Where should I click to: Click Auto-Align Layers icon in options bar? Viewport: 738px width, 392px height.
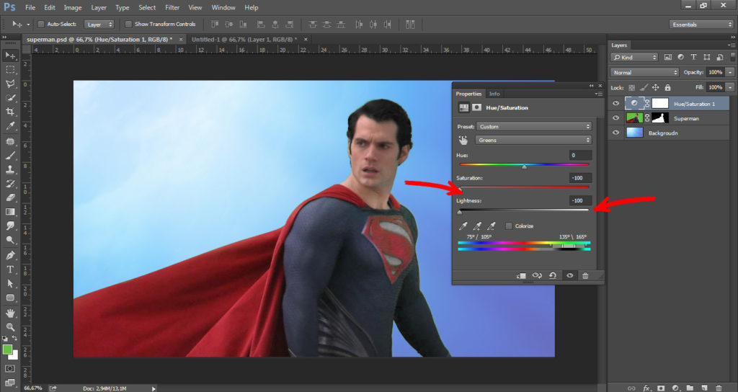pyautogui.click(x=410, y=24)
